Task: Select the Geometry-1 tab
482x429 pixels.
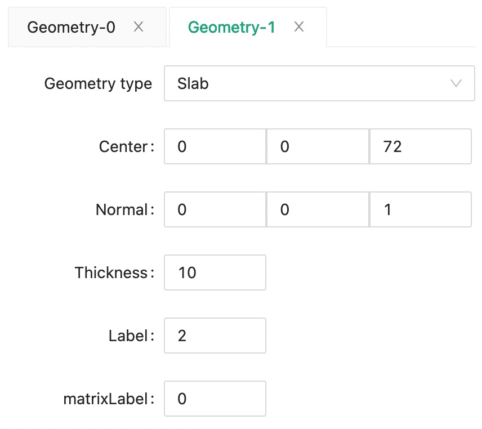Action: (x=231, y=27)
